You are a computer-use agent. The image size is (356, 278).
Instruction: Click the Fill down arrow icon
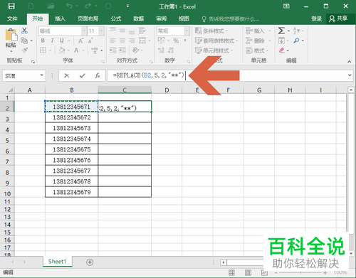pos(281,41)
